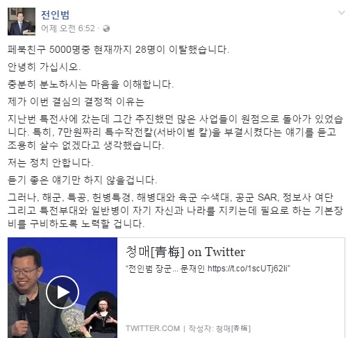Click the line 듣기 좋은 얘기만 하지 않을겁니다
The image size is (350, 338).
83,180
